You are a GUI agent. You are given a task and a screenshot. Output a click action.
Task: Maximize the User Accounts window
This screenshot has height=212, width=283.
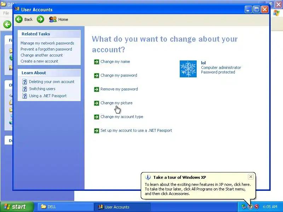[x=256, y=10]
